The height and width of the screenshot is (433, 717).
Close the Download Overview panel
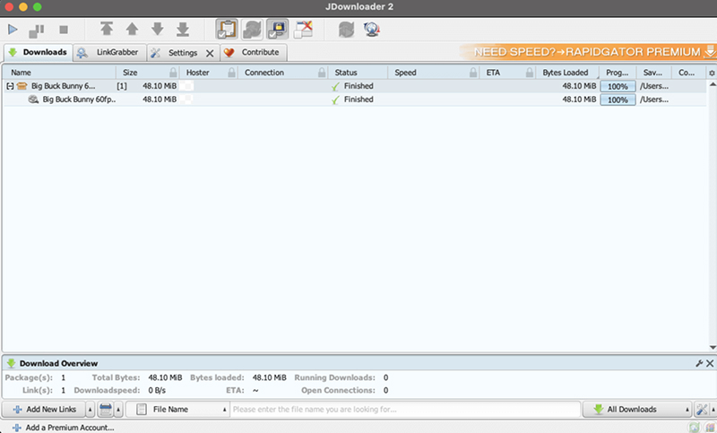tap(710, 363)
